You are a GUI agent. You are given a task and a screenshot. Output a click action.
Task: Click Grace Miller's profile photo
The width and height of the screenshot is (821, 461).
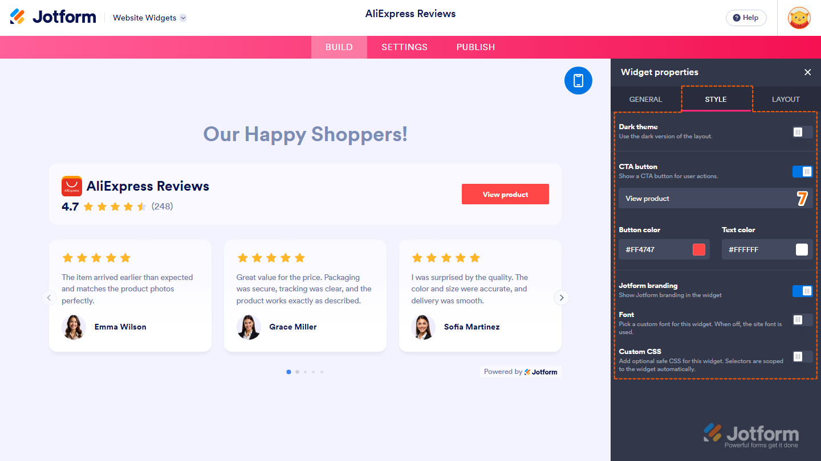click(x=249, y=327)
